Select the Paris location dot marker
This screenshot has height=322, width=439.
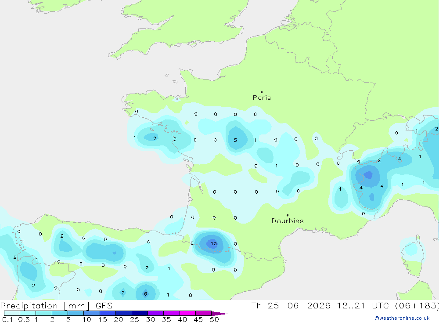(x=262, y=92)
